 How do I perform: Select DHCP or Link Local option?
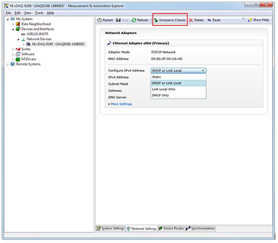tap(179, 83)
